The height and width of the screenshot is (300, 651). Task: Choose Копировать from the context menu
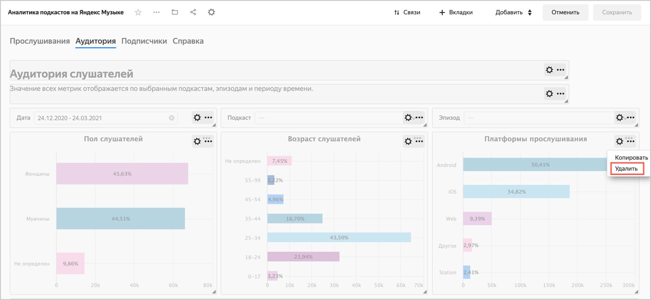pyautogui.click(x=631, y=158)
